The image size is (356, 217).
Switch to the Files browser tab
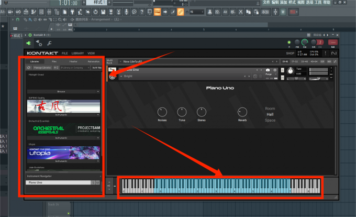54,61
